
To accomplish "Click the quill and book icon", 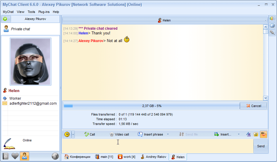I will [9, 144].
